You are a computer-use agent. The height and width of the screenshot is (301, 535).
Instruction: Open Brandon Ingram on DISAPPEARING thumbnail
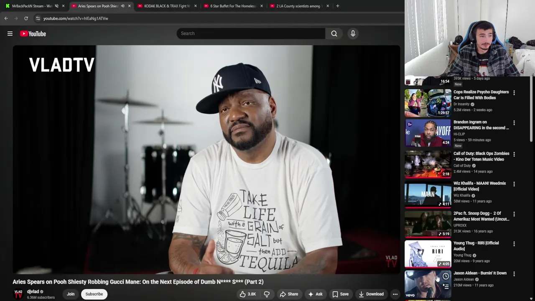[x=428, y=133]
